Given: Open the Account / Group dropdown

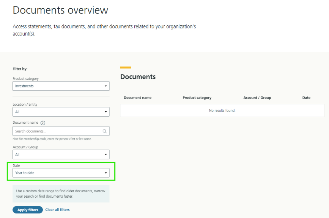Looking at the screenshot, I should click(x=61, y=155).
